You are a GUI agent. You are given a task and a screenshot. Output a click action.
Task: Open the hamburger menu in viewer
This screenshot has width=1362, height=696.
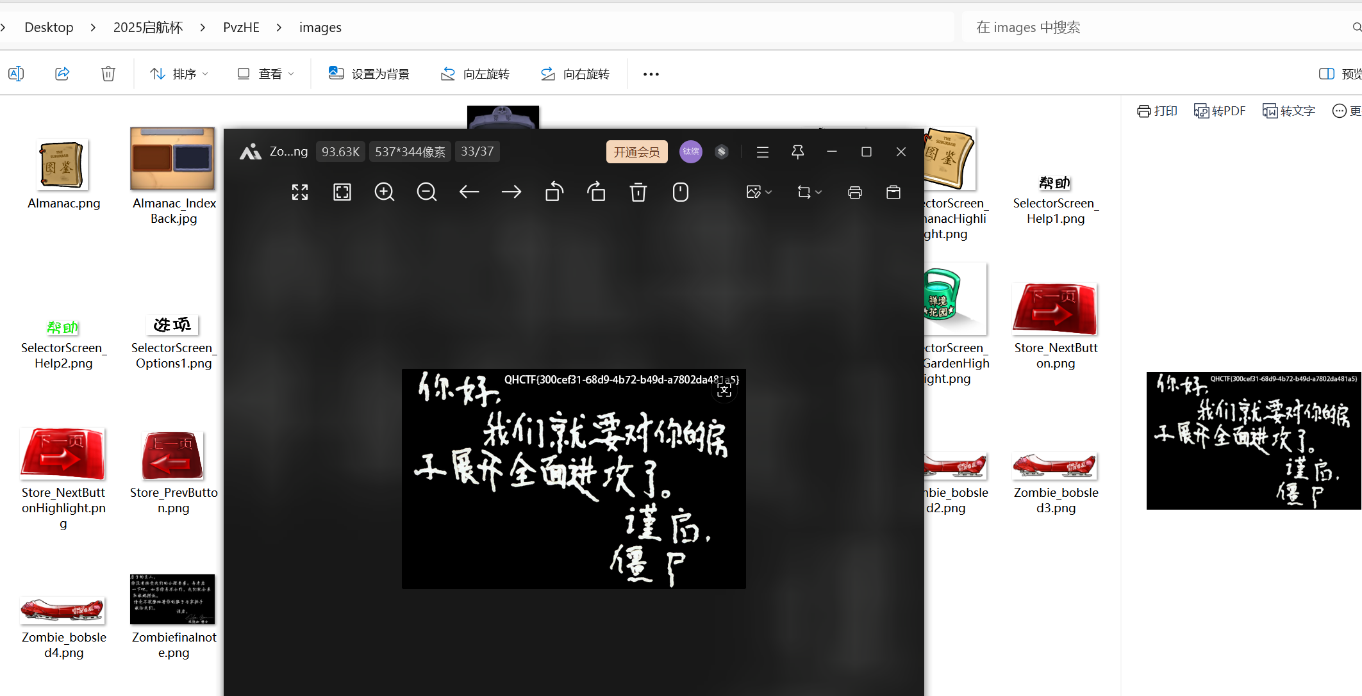click(x=762, y=152)
